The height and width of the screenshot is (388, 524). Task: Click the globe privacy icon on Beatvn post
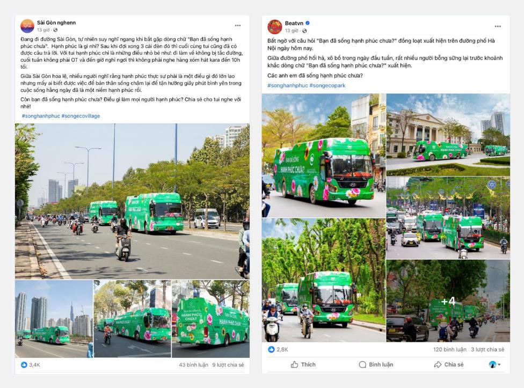coord(304,31)
